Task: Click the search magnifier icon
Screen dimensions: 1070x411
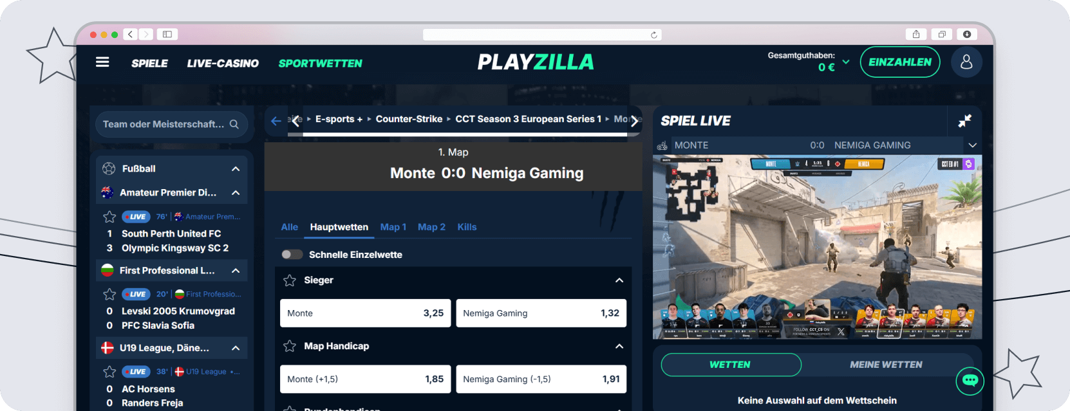Action: pyautogui.click(x=234, y=124)
